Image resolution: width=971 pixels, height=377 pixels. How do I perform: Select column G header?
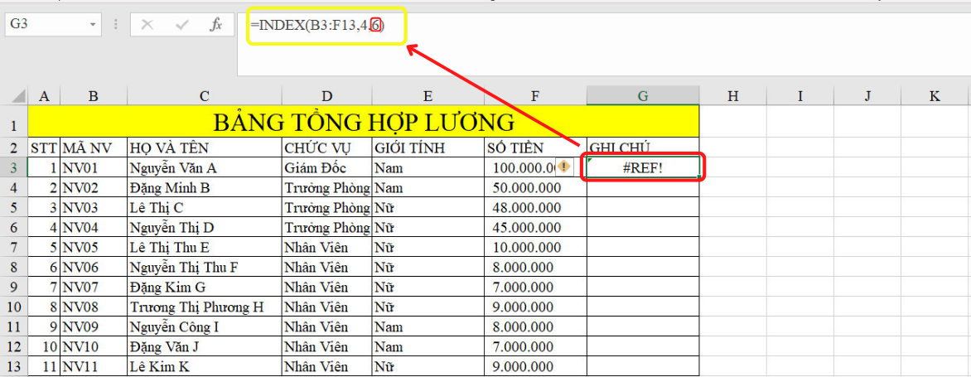click(x=644, y=96)
